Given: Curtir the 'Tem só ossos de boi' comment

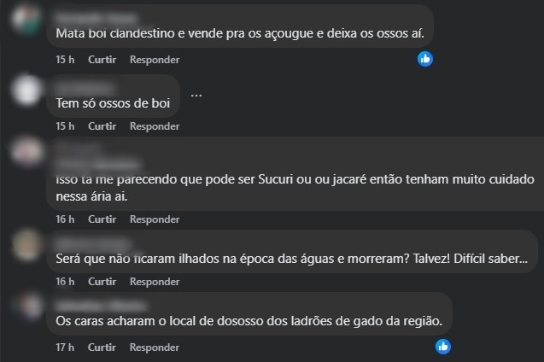Looking at the screenshot, I should coord(102,126).
